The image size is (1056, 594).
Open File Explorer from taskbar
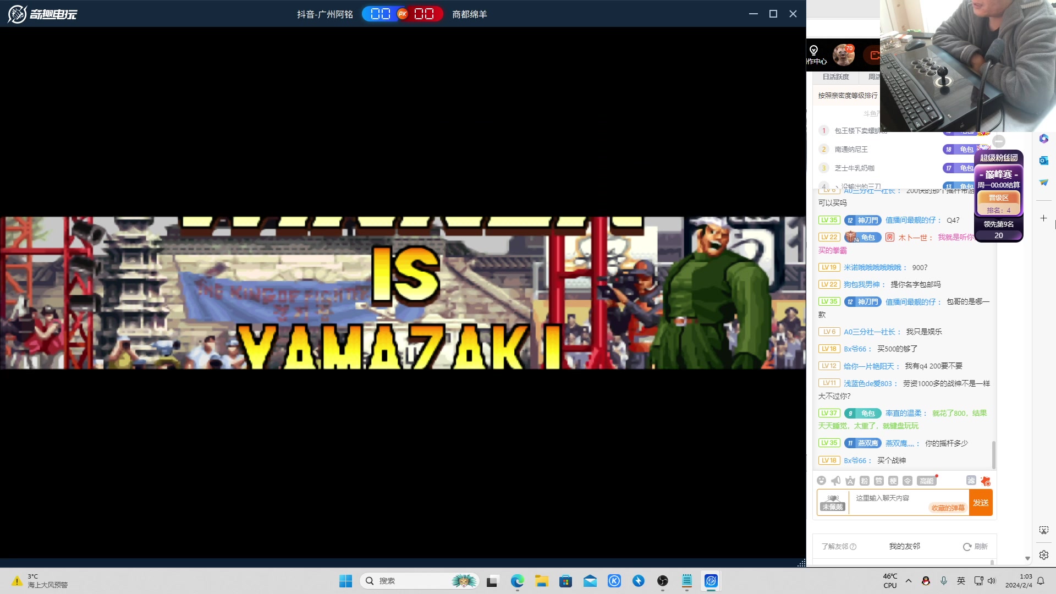pyautogui.click(x=542, y=581)
